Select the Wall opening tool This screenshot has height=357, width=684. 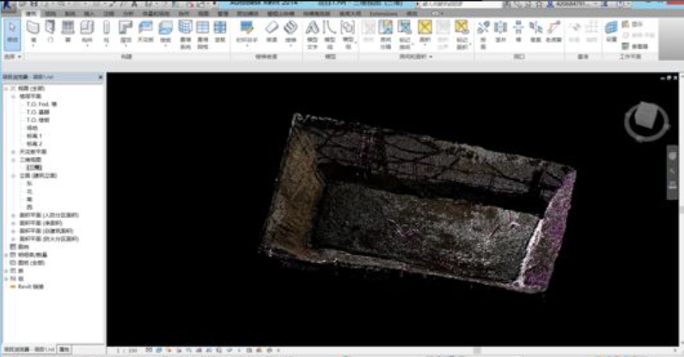point(518,32)
